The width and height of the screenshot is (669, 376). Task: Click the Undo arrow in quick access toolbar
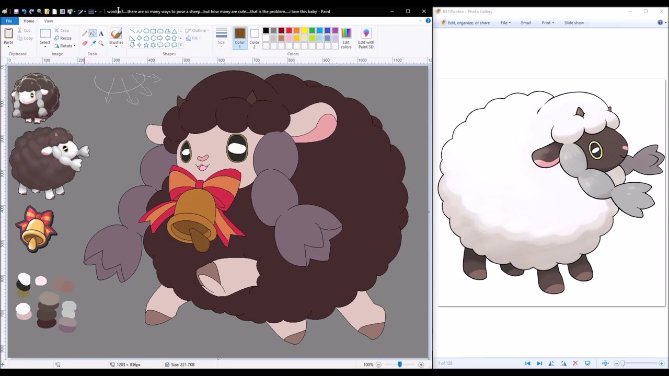24,11
